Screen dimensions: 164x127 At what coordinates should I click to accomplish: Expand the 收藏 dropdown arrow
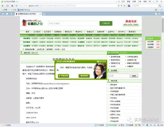coord(9,10)
